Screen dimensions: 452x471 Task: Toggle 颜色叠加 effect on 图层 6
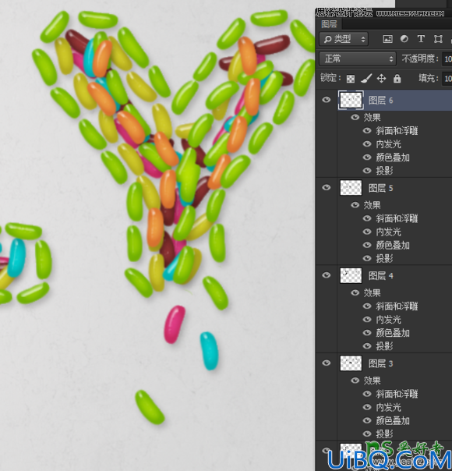tap(367, 157)
